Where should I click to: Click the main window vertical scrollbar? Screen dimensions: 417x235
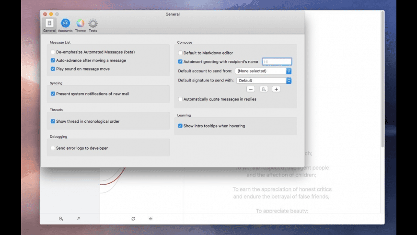[382, 80]
